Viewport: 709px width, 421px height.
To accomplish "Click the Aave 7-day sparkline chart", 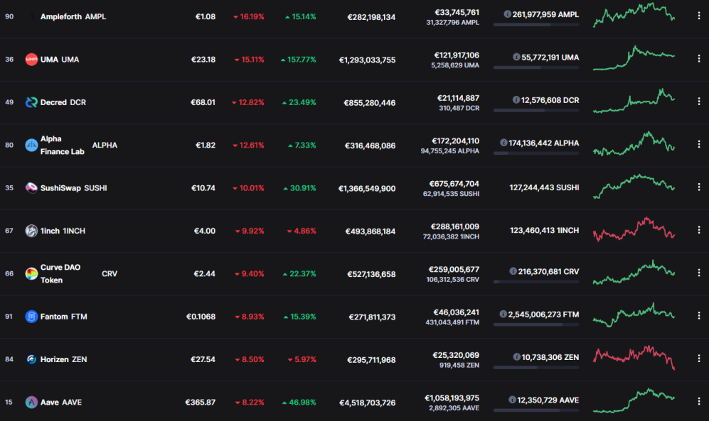I will [x=634, y=400].
